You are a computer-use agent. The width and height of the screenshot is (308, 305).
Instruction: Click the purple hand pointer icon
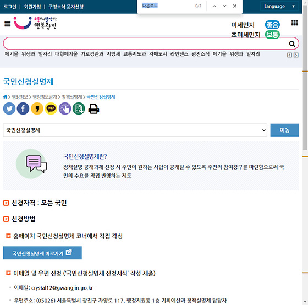(x=65, y=108)
